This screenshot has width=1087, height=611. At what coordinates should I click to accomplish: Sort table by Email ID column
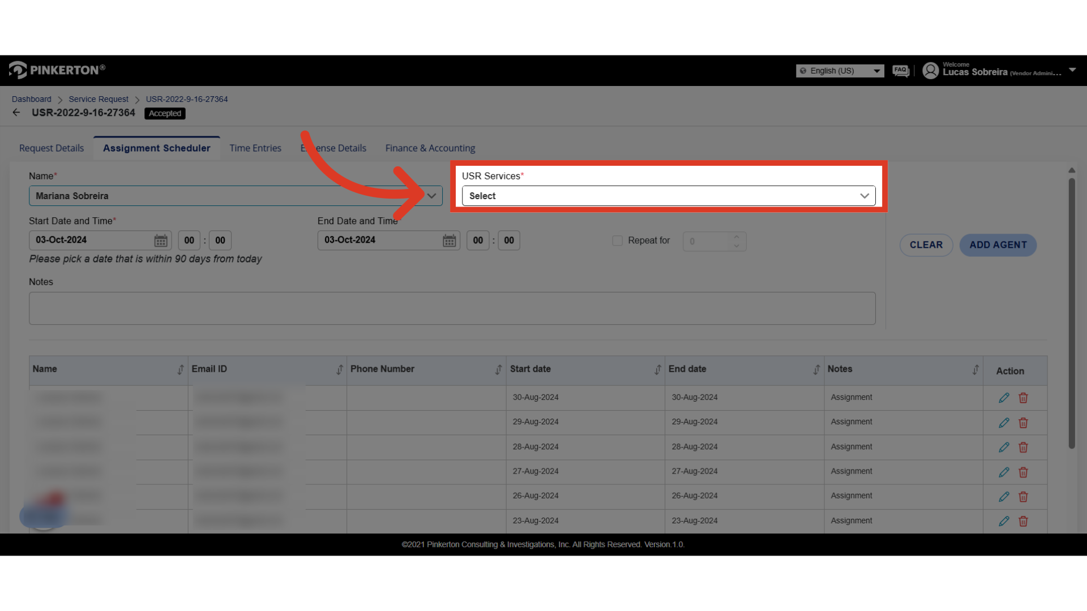tap(340, 369)
